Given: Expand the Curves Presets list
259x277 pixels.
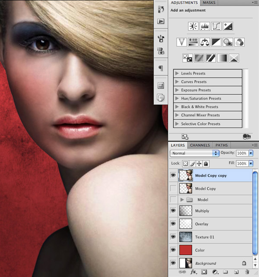Looking at the screenshot, I should 177,81.
